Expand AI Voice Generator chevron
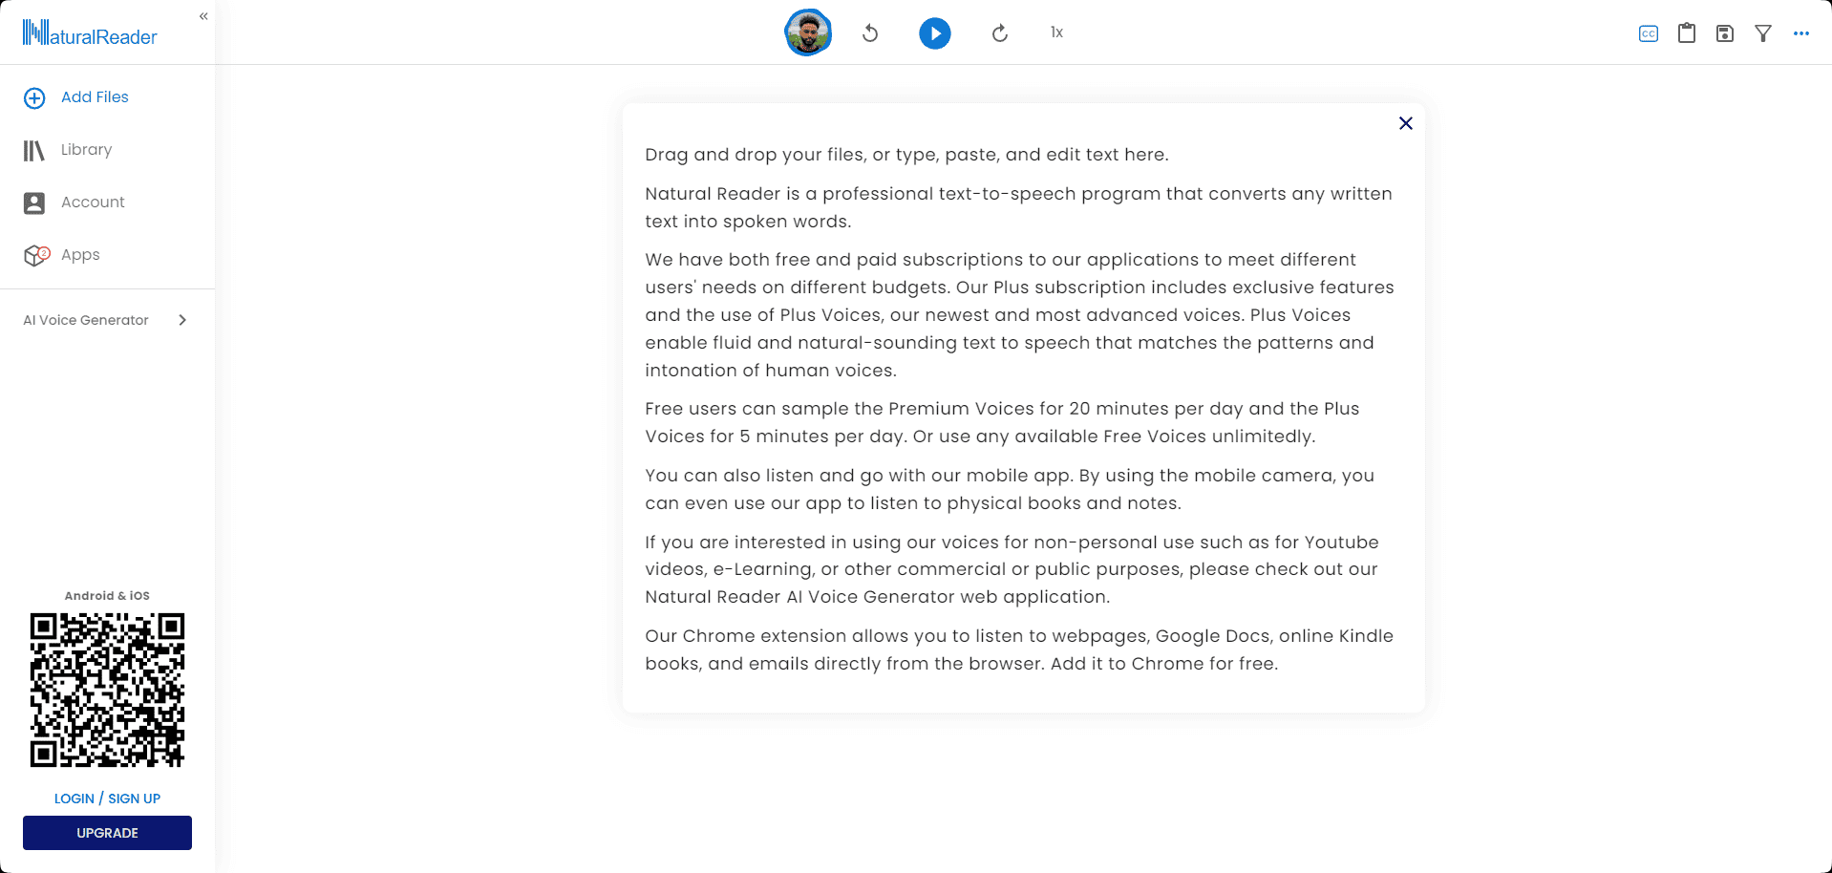 (182, 320)
